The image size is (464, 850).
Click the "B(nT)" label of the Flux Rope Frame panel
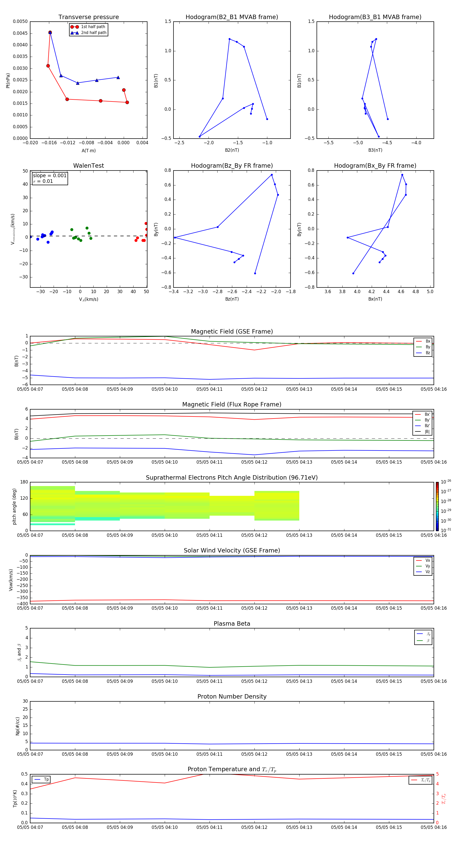(x=16, y=434)
